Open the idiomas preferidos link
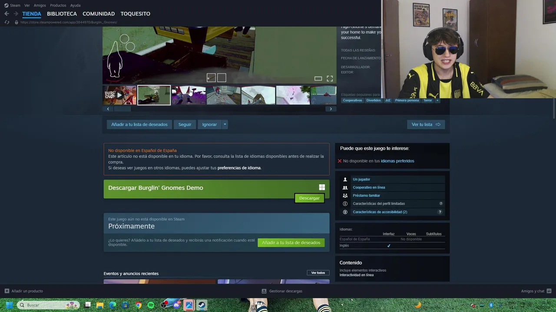556x312 pixels. [x=397, y=161]
